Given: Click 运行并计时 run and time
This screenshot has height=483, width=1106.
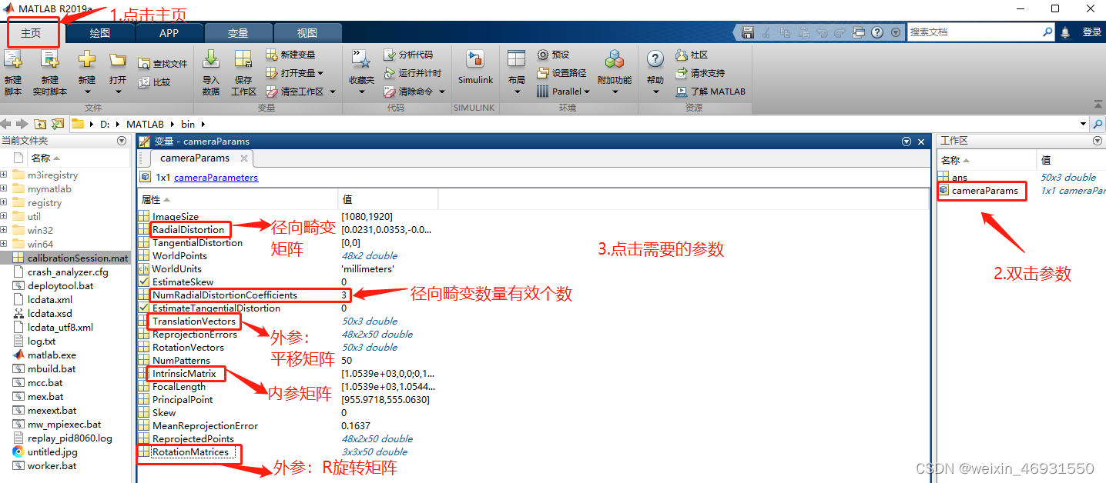Looking at the screenshot, I should (x=413, y=73).
